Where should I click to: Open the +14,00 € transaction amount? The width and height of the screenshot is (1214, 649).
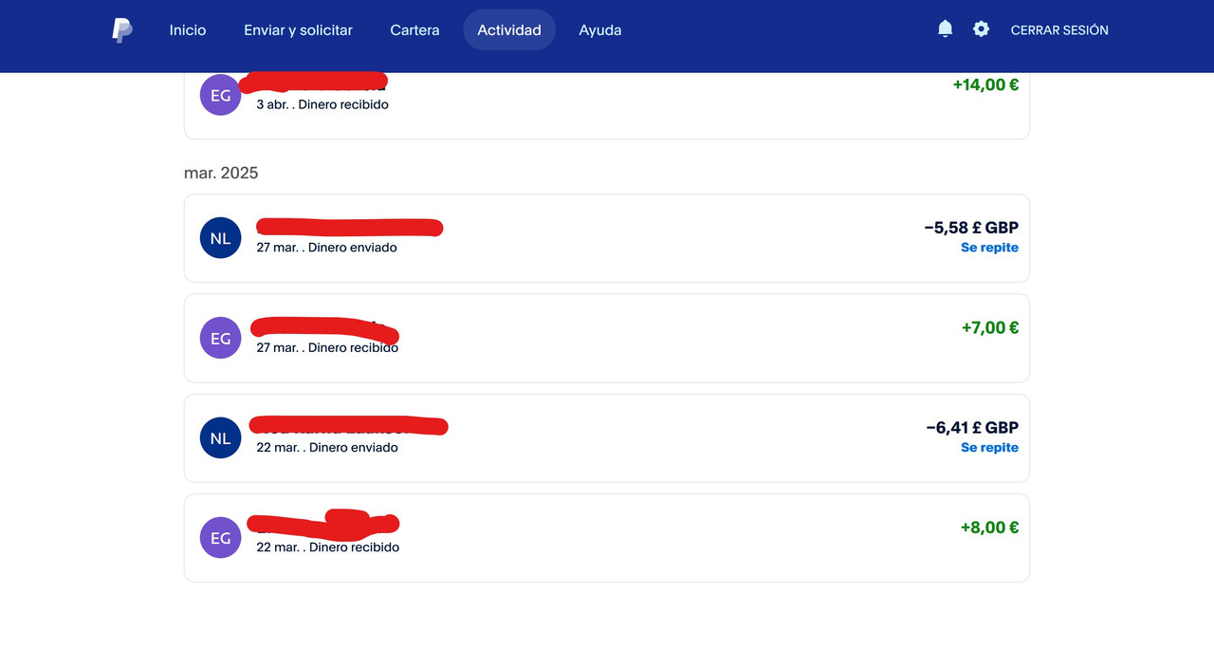pyautogui.click(x=985, y=84)
